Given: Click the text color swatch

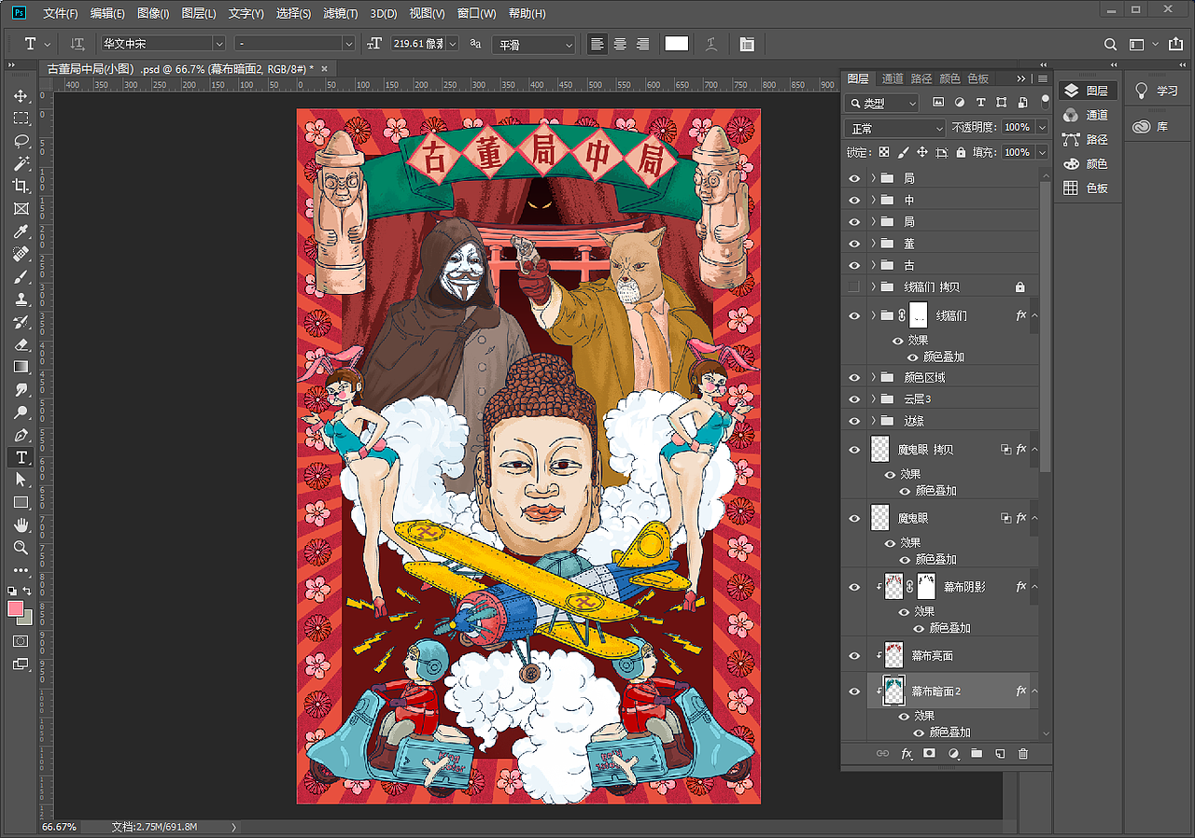Looking at the screenshot, I should [x=677, y=44].
